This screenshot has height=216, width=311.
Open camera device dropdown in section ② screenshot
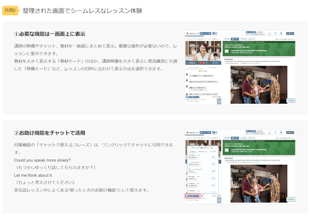click(x=201, y=138)
